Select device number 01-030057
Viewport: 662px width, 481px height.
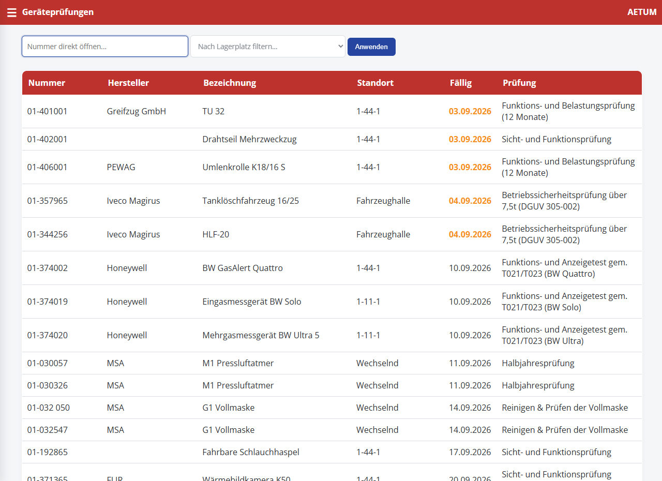click(47, 363)
